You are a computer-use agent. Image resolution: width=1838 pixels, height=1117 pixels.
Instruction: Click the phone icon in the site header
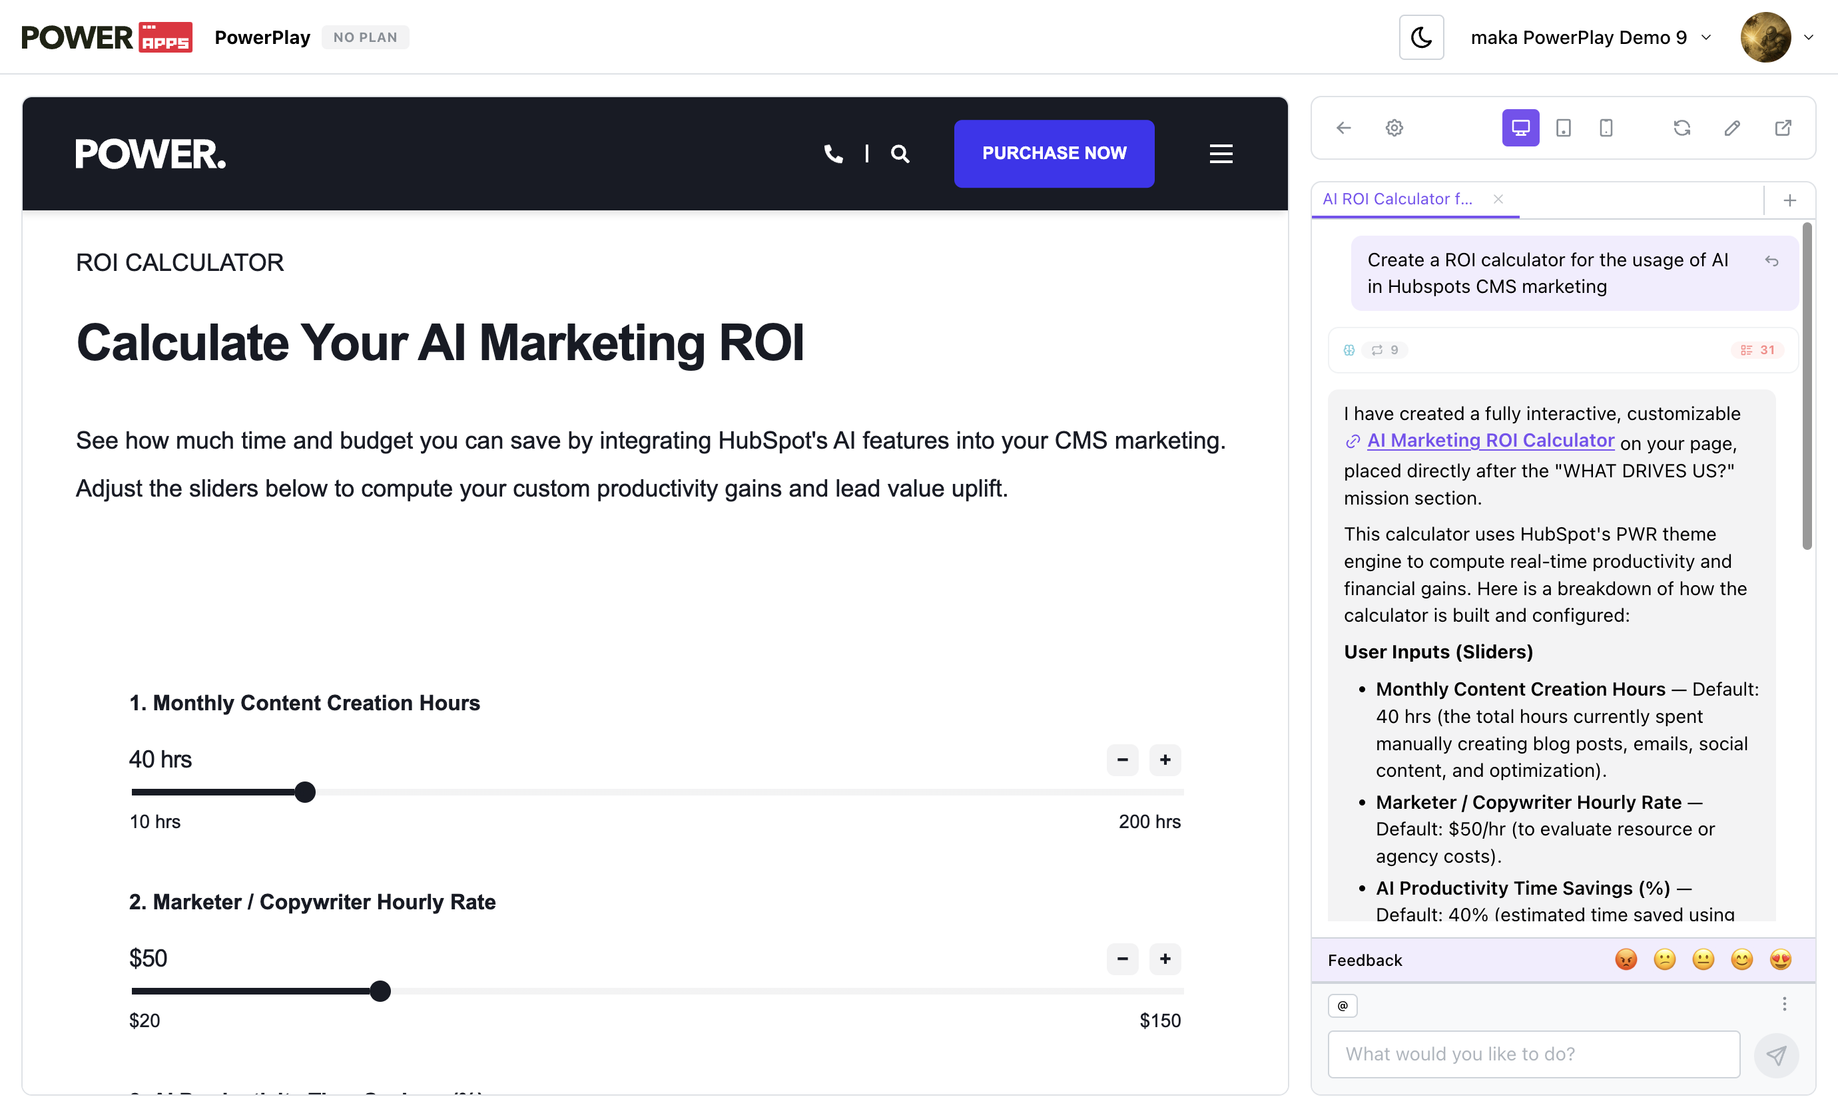click(833, 154)
